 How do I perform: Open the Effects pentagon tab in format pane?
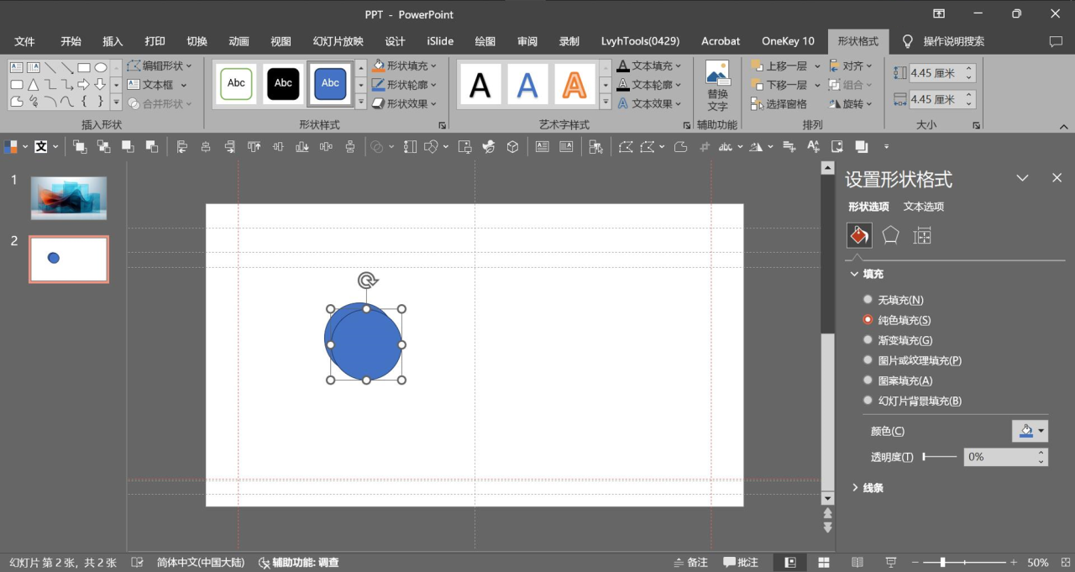(890, 236)
